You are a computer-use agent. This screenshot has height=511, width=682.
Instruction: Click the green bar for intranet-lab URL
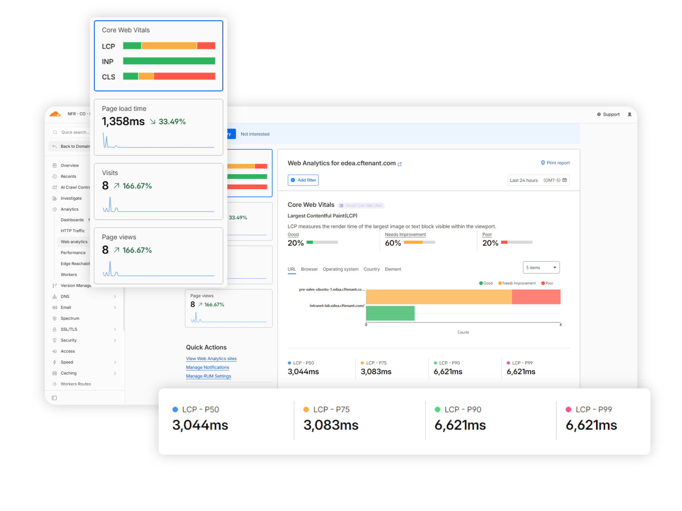point(390,313)
